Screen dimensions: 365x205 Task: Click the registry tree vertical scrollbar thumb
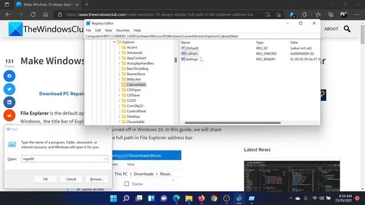pos(176,60)
